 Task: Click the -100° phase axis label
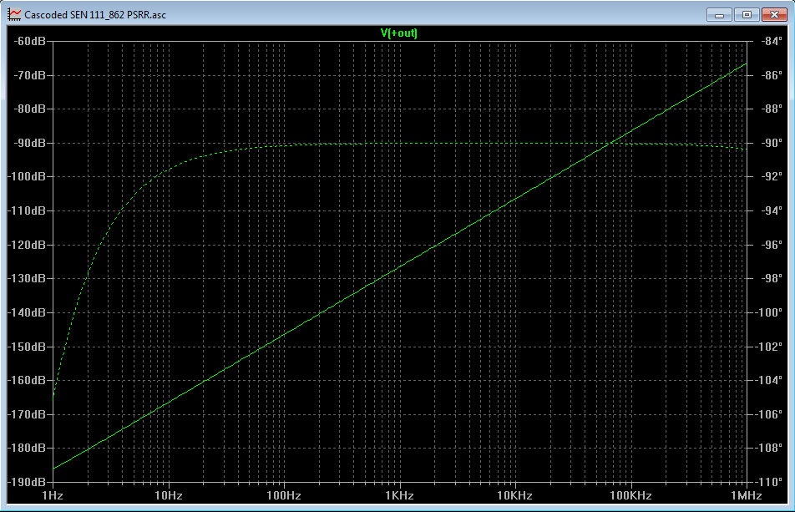pos(769,312)
